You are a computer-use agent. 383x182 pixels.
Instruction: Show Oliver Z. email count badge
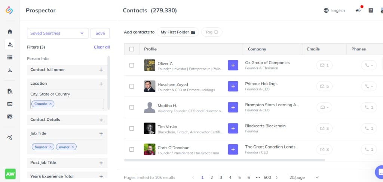click(x=324, y=65)
